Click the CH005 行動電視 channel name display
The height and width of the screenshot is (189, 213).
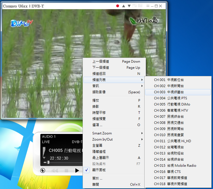coord(66,150)
